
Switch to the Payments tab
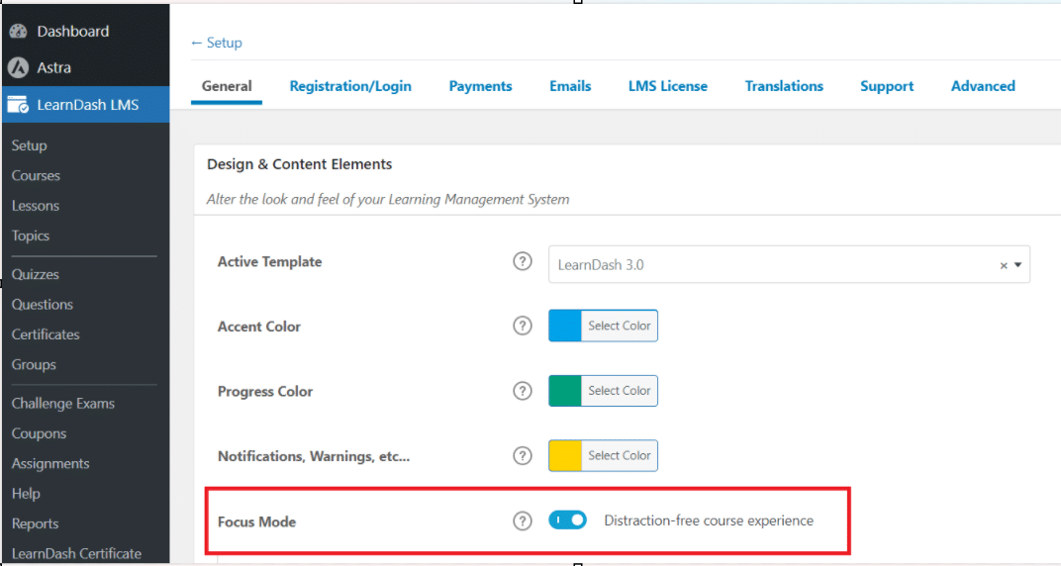pos(480,86)
